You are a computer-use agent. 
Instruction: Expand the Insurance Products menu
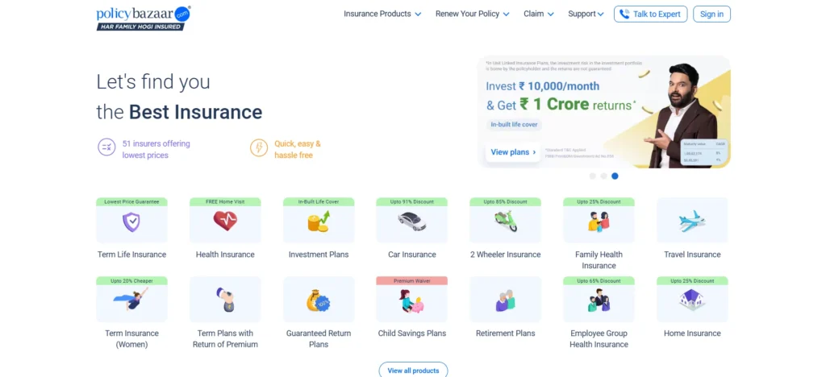pyautogui.click(x=382, y=14)
